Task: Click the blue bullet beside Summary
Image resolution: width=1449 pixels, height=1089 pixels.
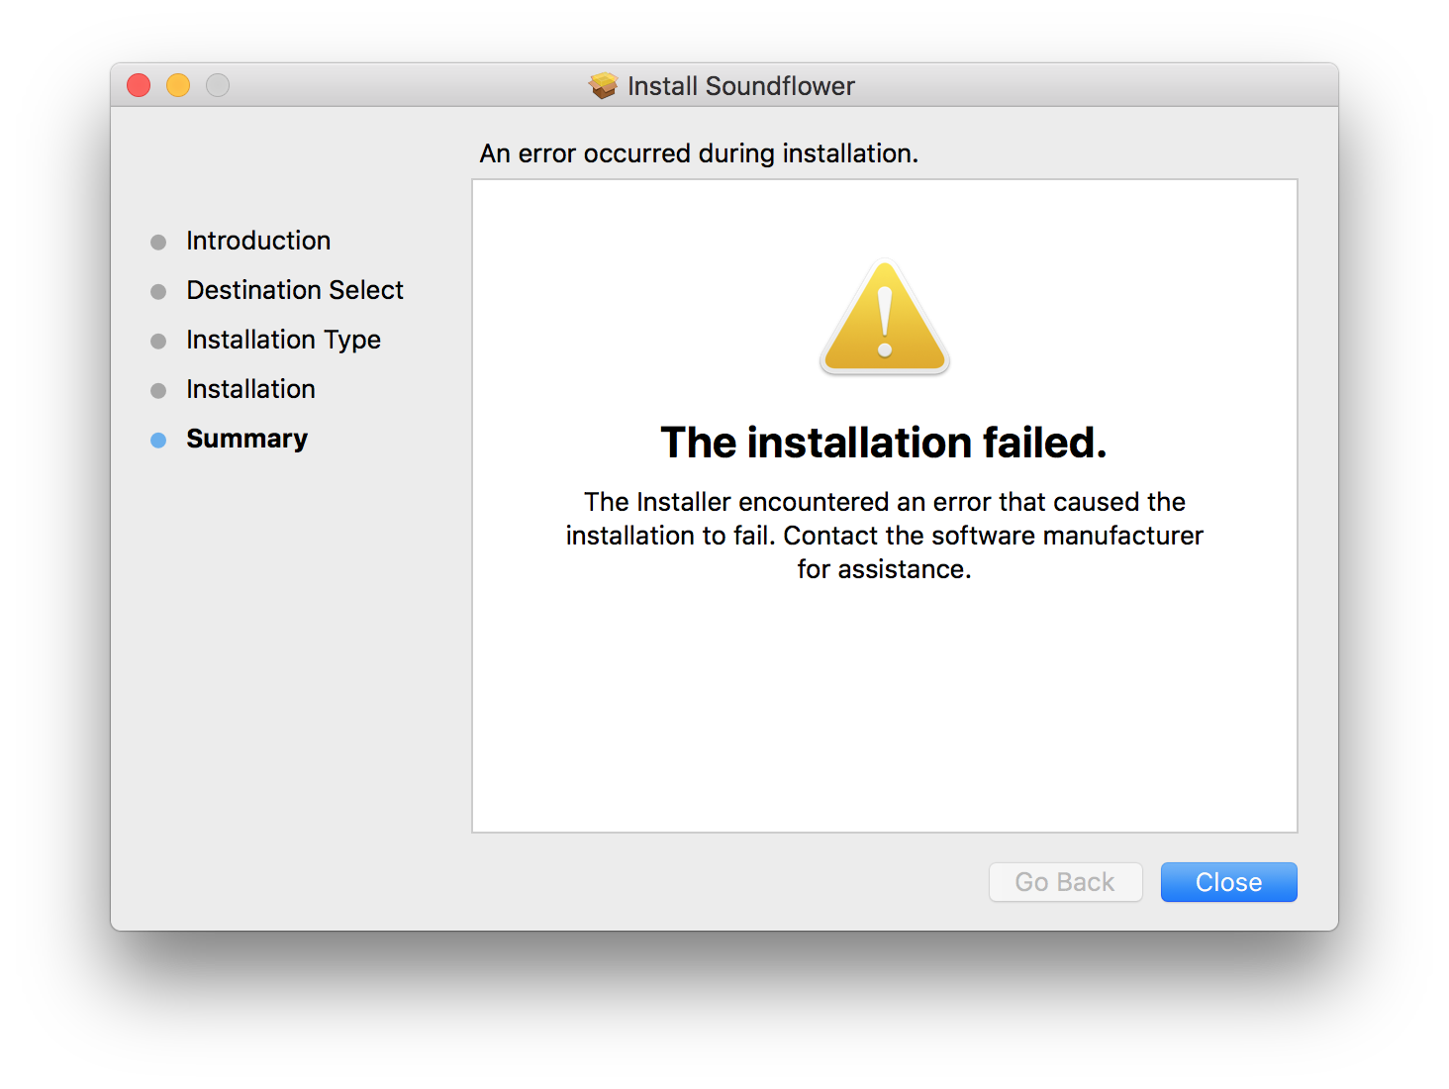Action: coord(158,440)
